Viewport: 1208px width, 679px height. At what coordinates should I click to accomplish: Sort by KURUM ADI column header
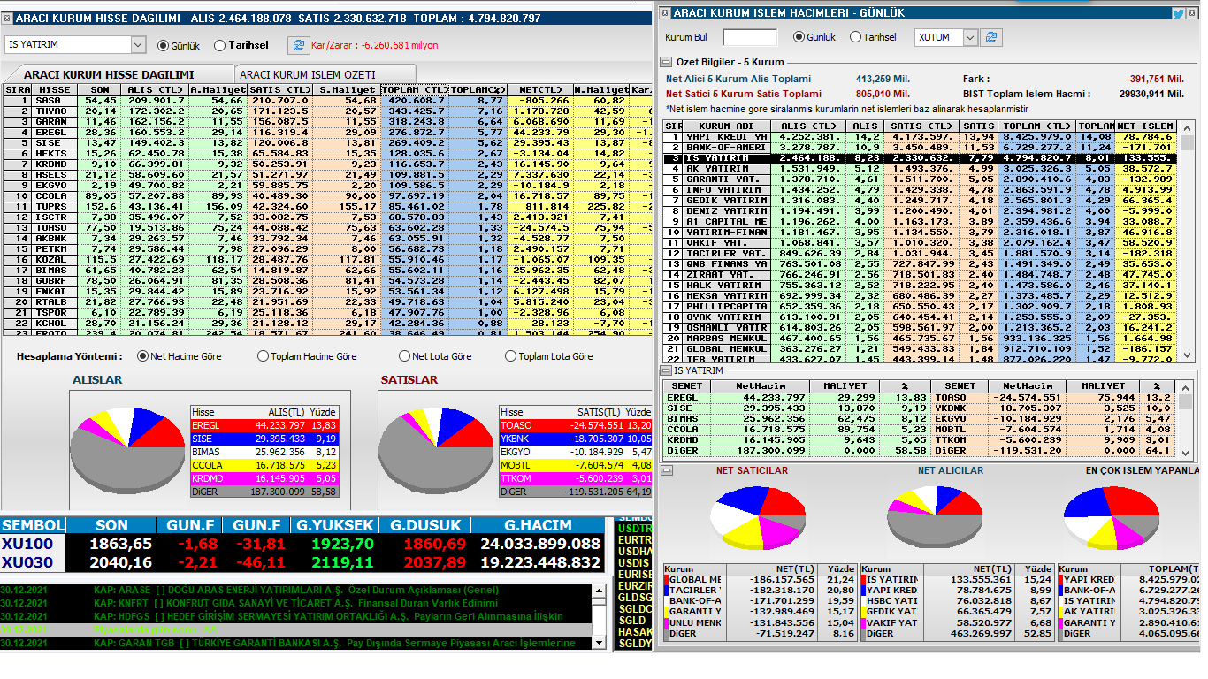point(728,126)
